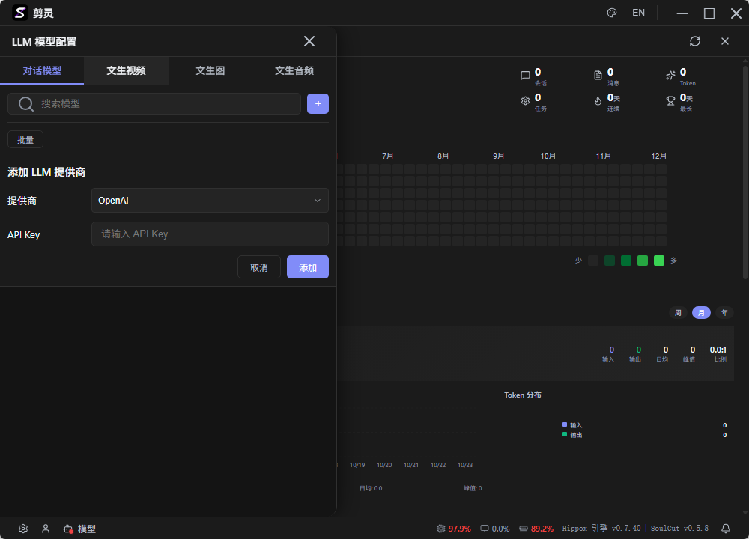Select the 对话模型 tab

click(x=42, y=70)
